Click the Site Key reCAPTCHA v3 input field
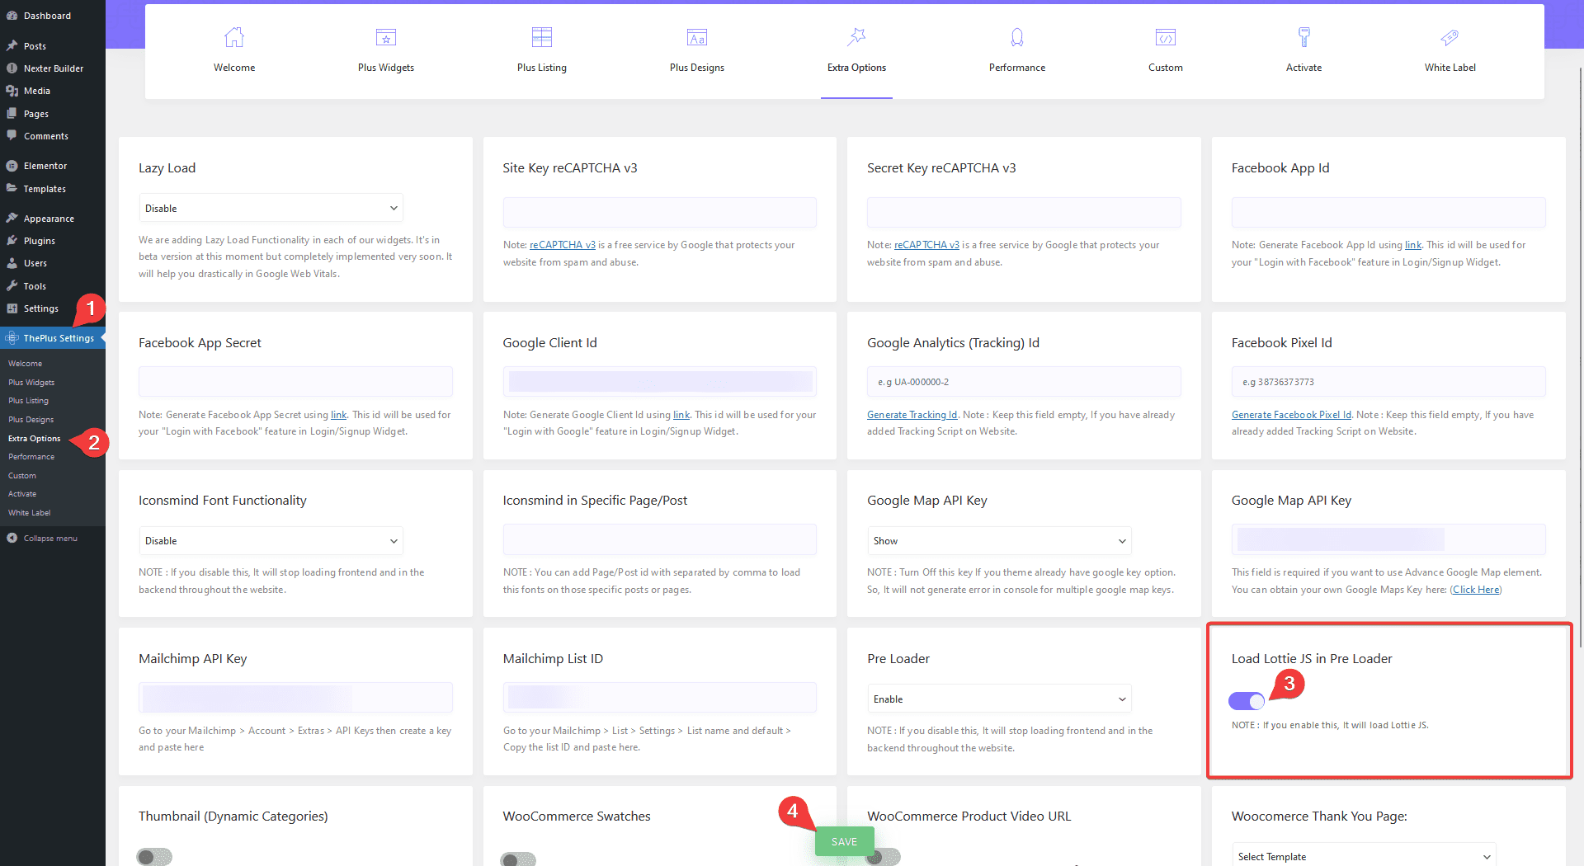This screenshot has width=1584, height=866. point(659,213)
